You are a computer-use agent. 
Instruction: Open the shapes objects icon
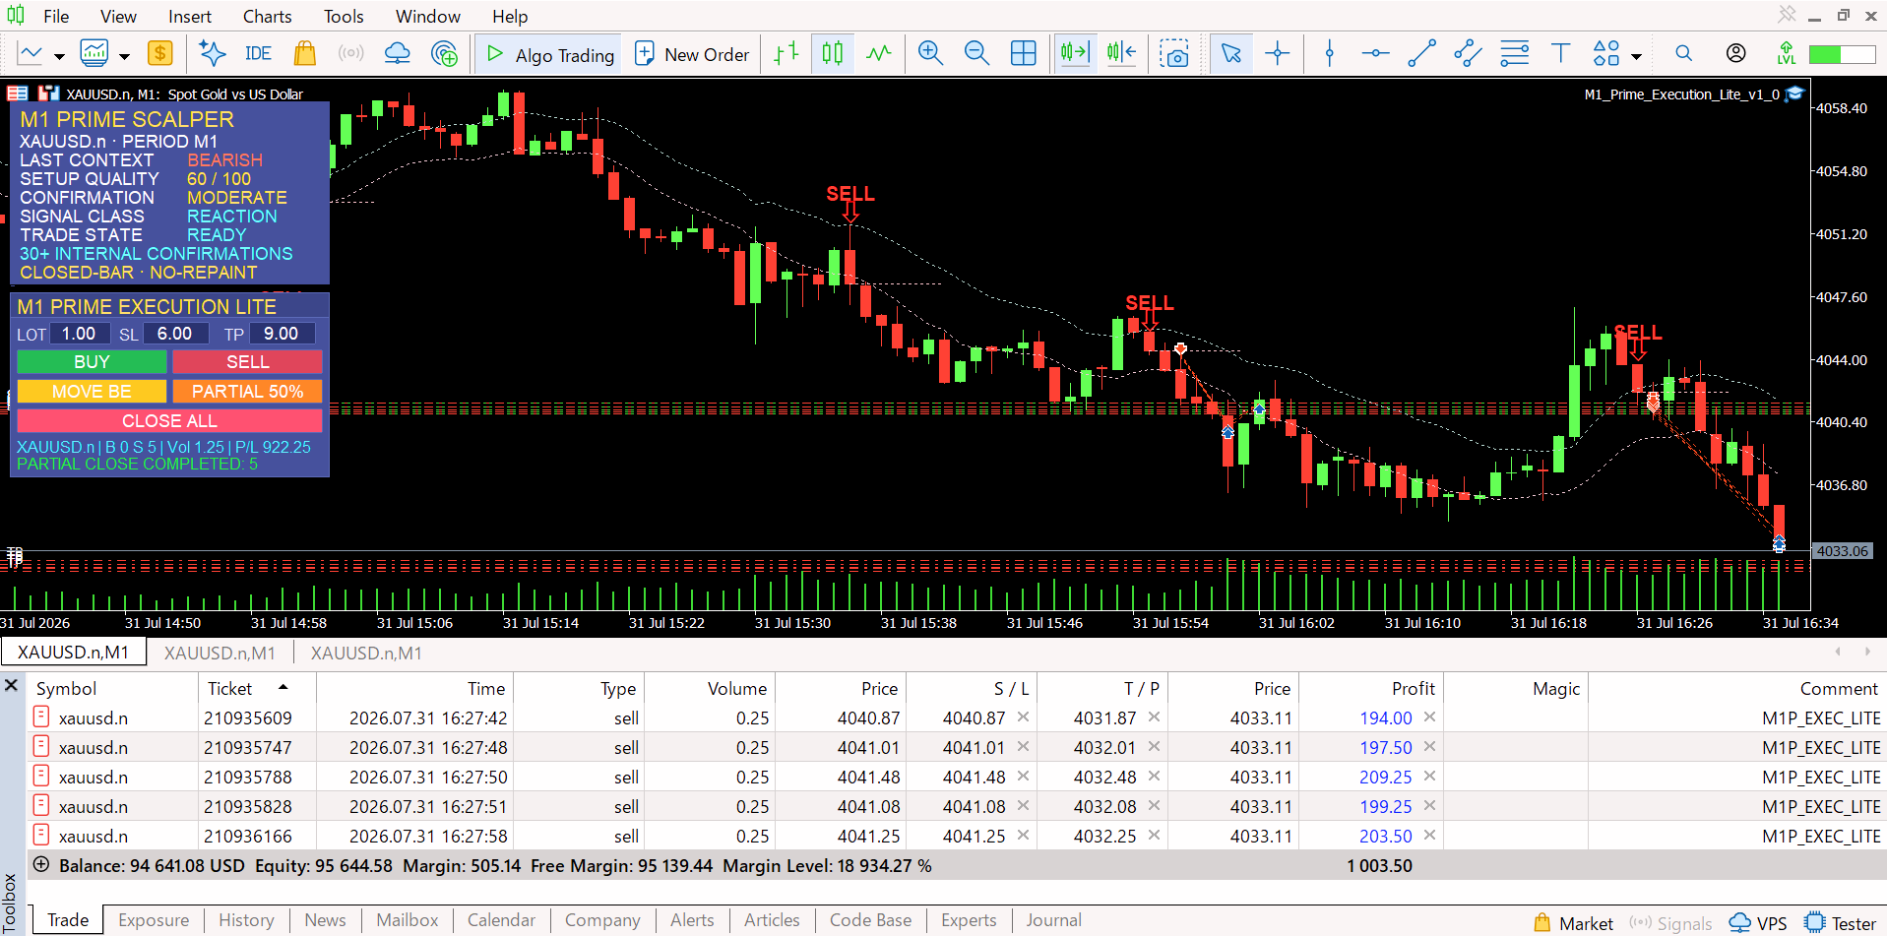[x=1606, y=53]
